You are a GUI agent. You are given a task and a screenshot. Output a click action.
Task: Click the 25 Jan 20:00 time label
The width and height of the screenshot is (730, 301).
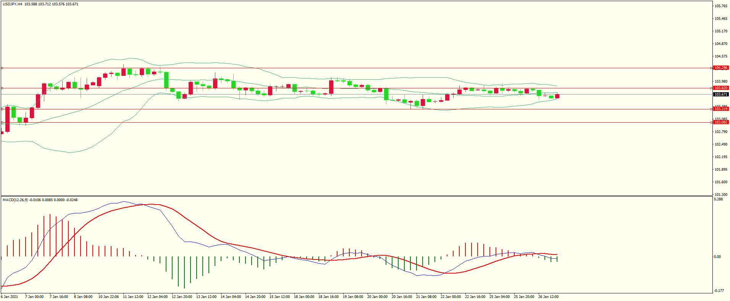(524, 297)
